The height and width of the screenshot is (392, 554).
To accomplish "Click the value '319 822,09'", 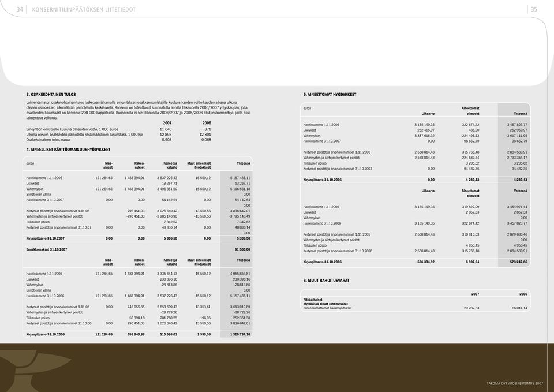I will (471, 207).
